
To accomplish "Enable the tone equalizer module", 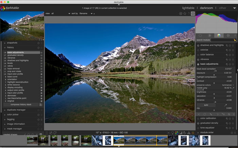I will coord(198,128).
